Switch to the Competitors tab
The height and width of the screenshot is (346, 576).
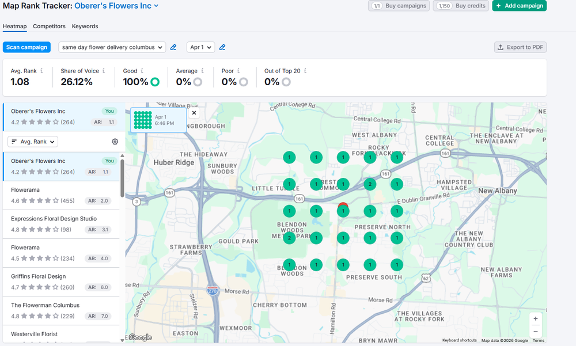click(49, 26)
